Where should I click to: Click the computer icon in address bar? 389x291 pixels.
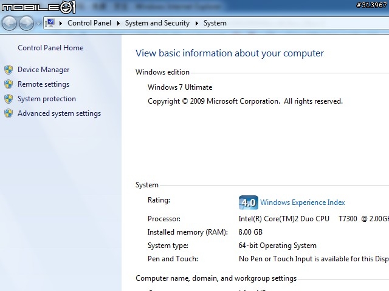(50, 23)
